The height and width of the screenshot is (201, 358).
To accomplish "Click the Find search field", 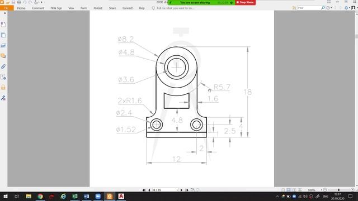I will [x=309, y=8].
